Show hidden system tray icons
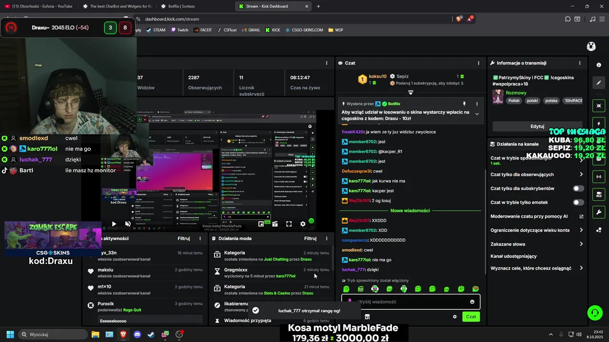The width and height of the screenshot is (609, 342). pyautogui.click(x=551, y=334)
